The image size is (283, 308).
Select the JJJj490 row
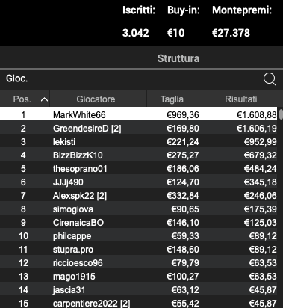point(138,182)
